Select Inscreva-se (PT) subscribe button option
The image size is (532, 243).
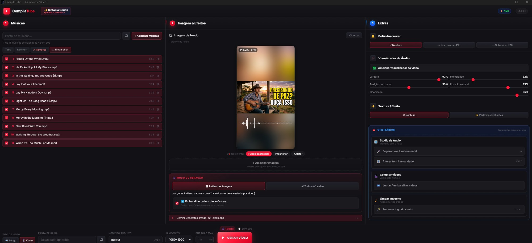pos(449,45)
